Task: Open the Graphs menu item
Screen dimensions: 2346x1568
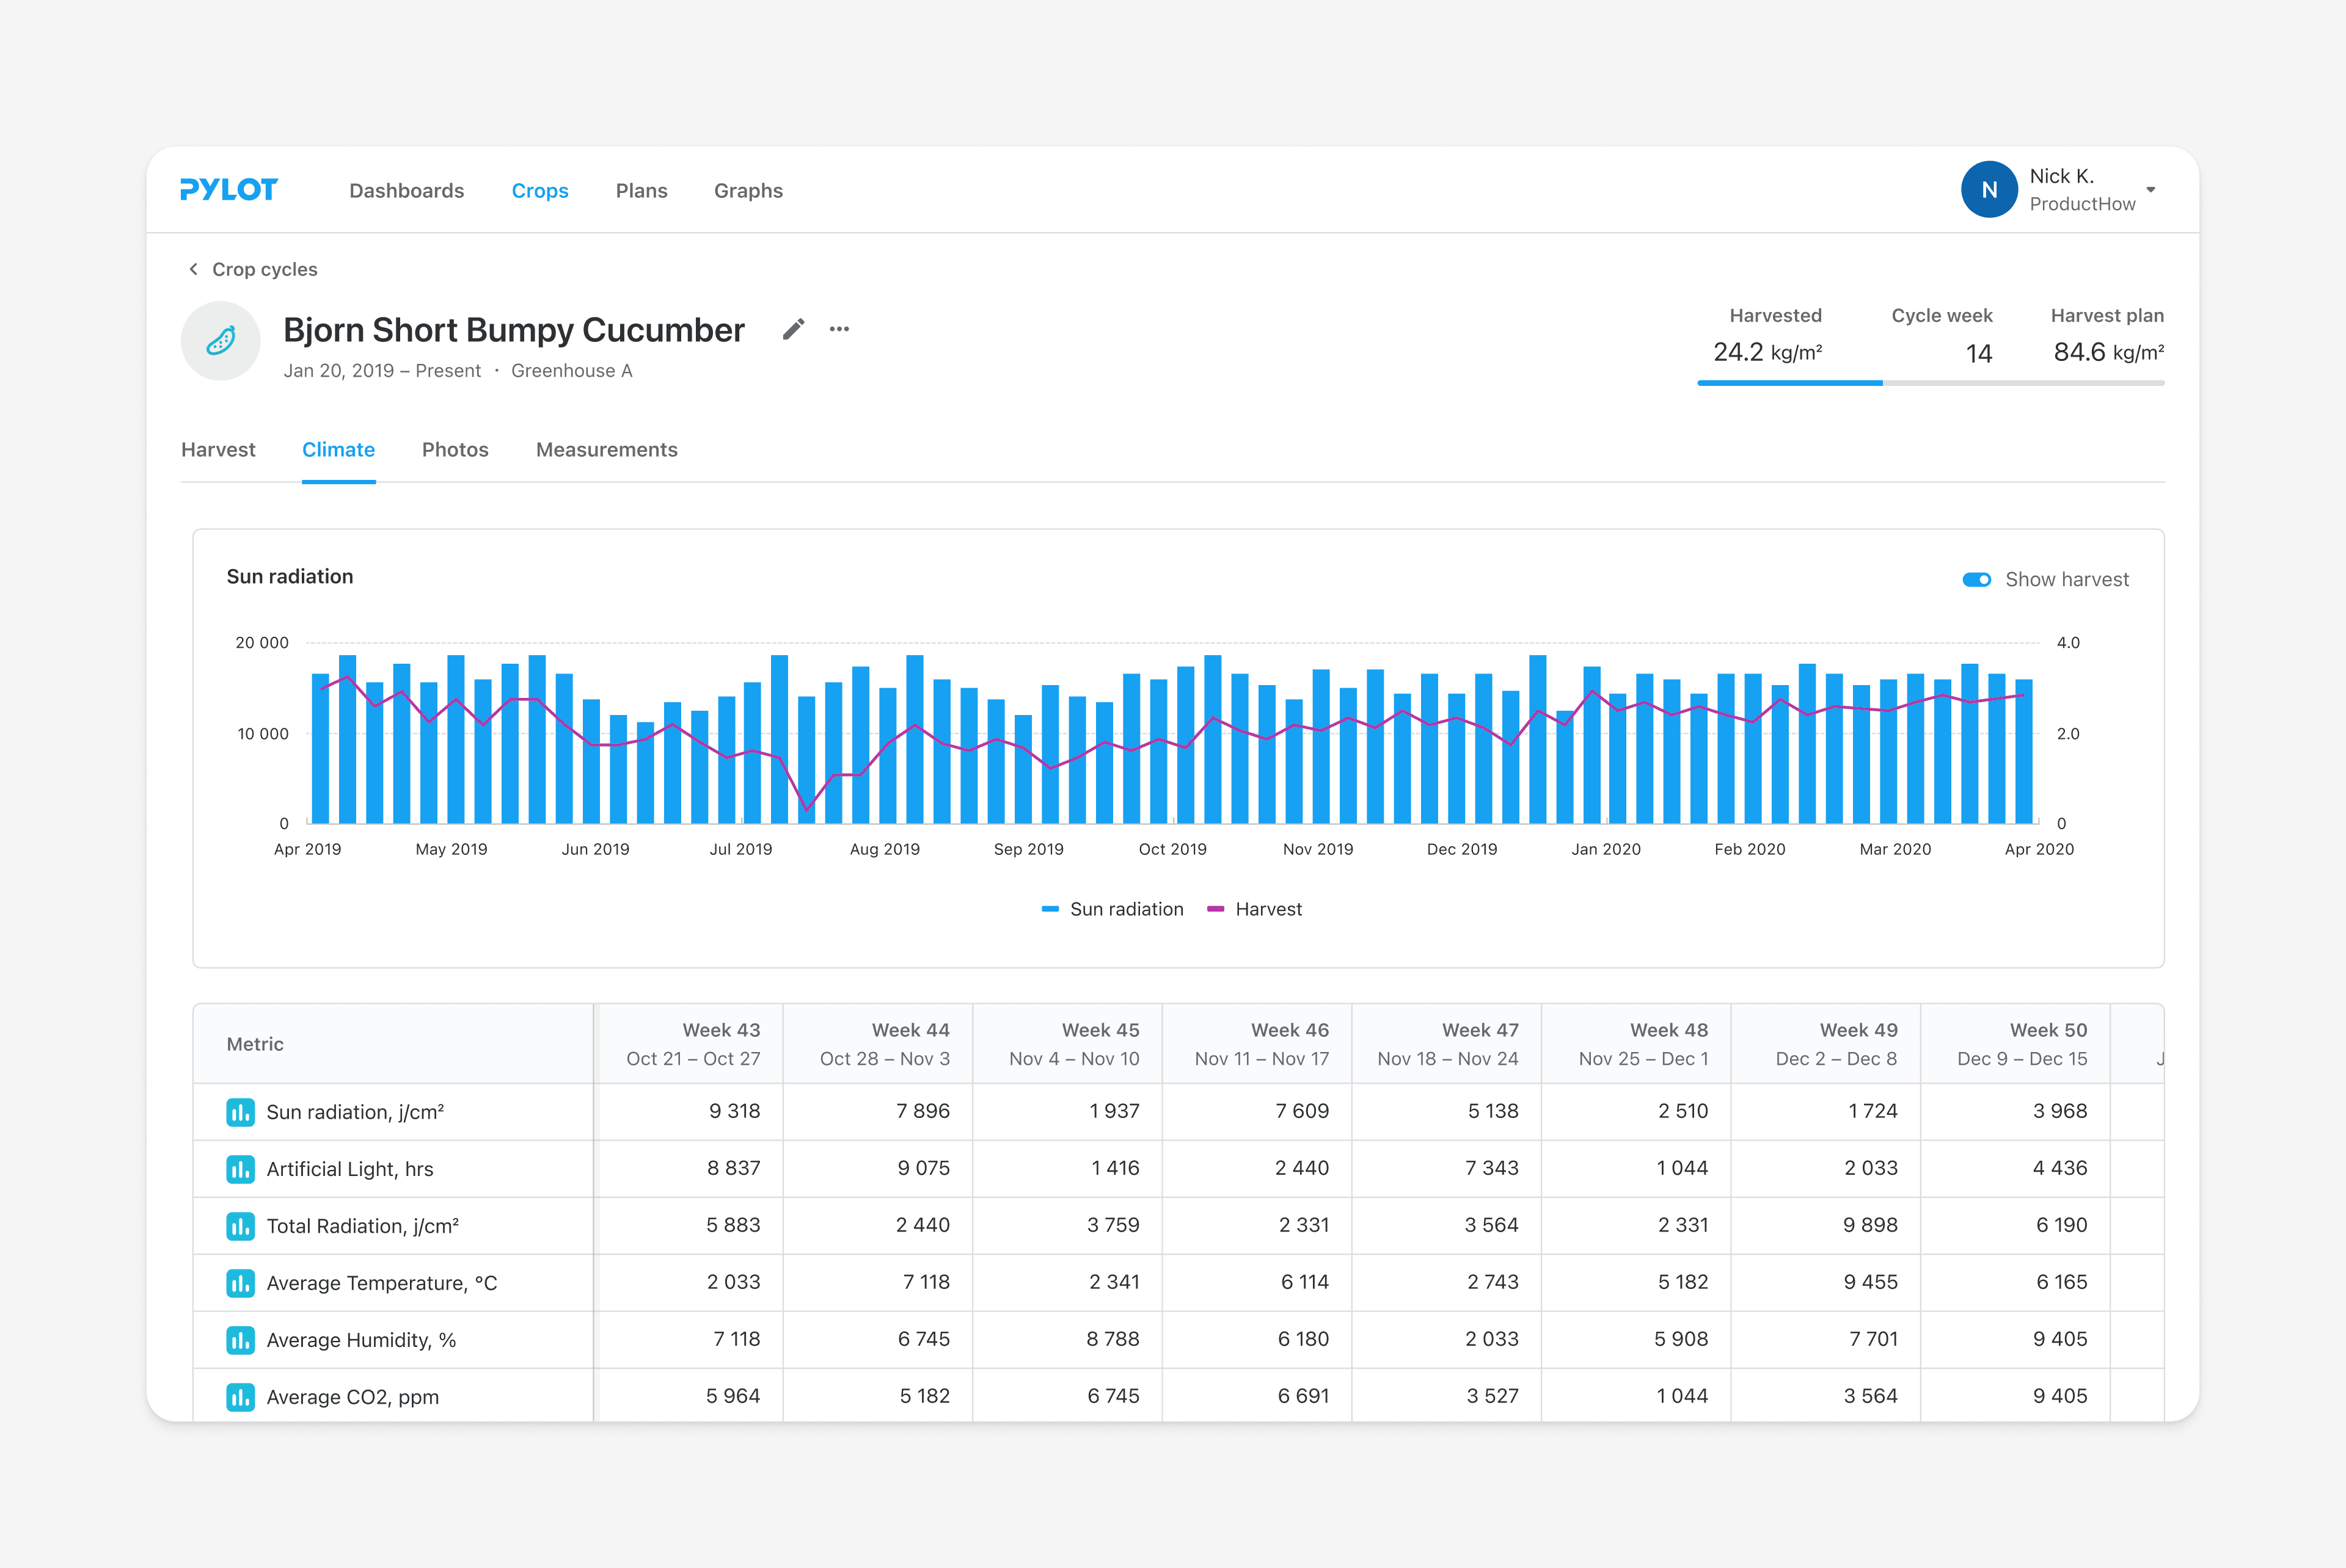Action: pos(748,191)
